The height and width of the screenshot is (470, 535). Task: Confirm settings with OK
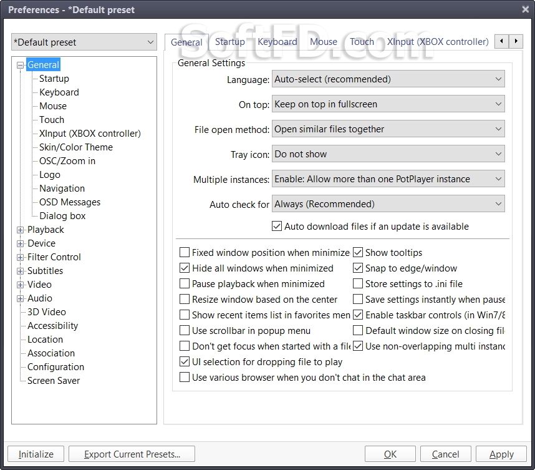(x=390, y=454)
